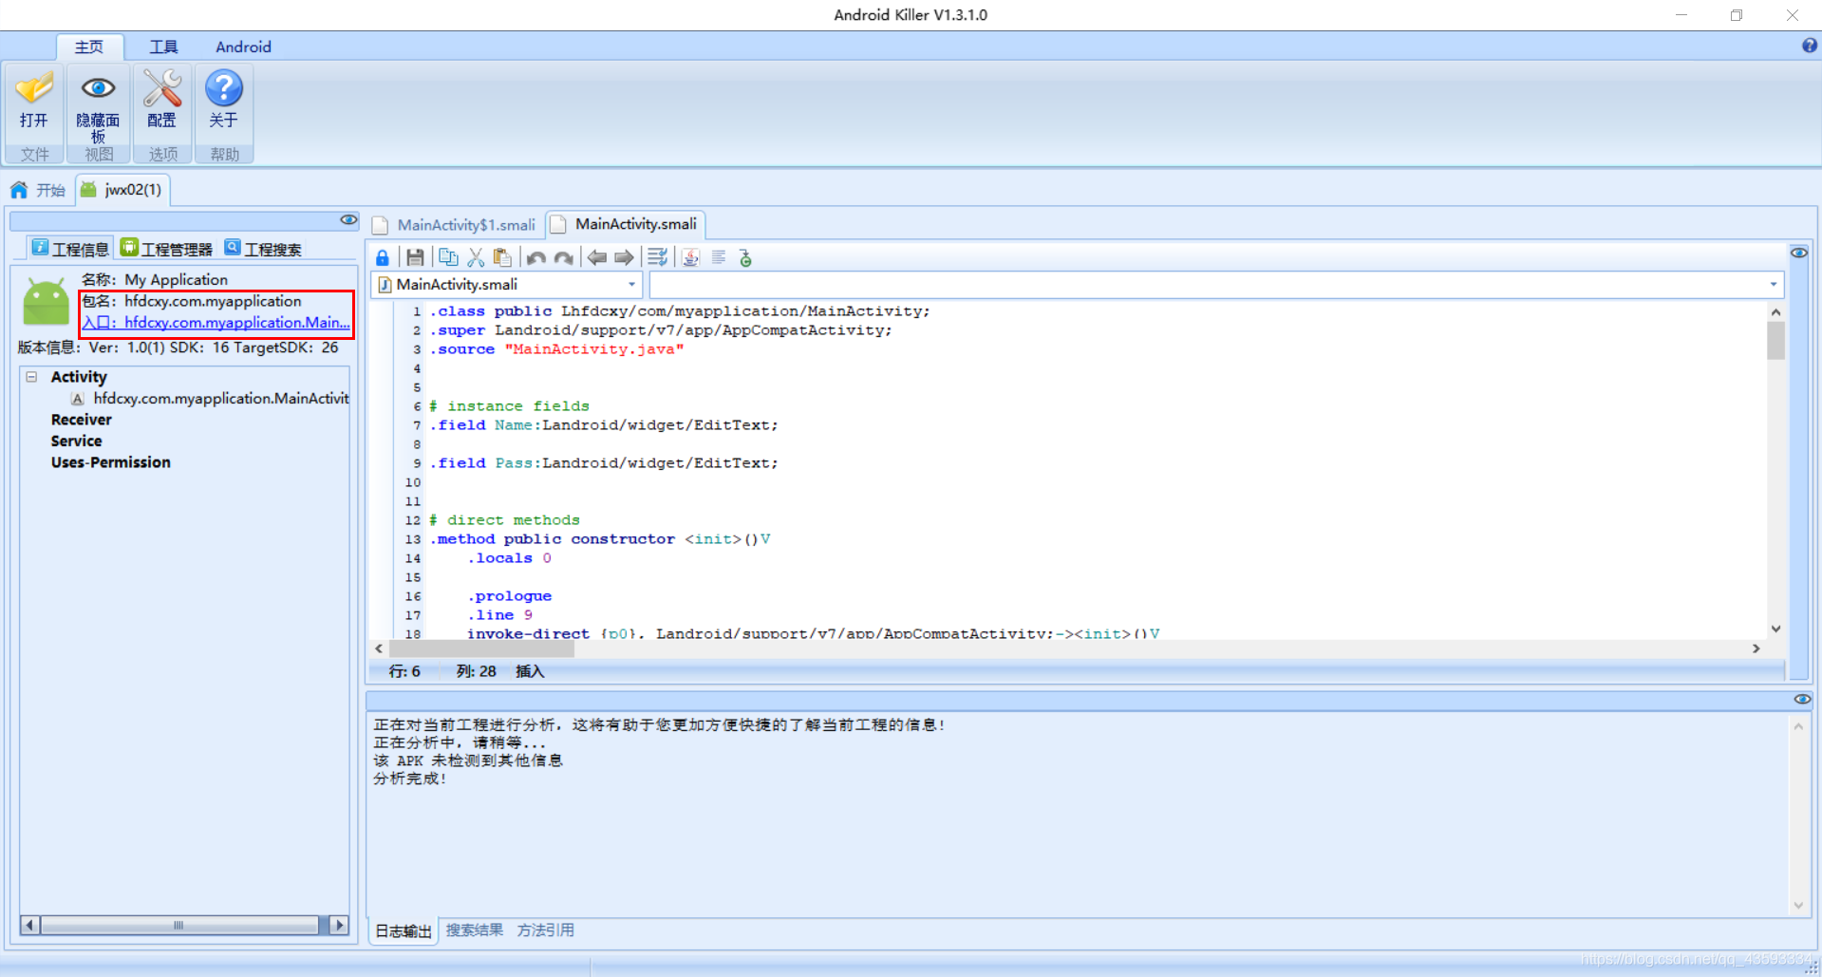Open 工程搜索 panel tab
This screenshot has height=977, width=1822.
coord(263,249)
